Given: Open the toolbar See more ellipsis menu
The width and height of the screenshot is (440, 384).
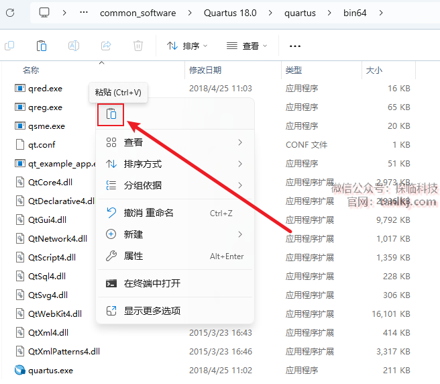Looking at the screenshot, I should click(295, 46).
